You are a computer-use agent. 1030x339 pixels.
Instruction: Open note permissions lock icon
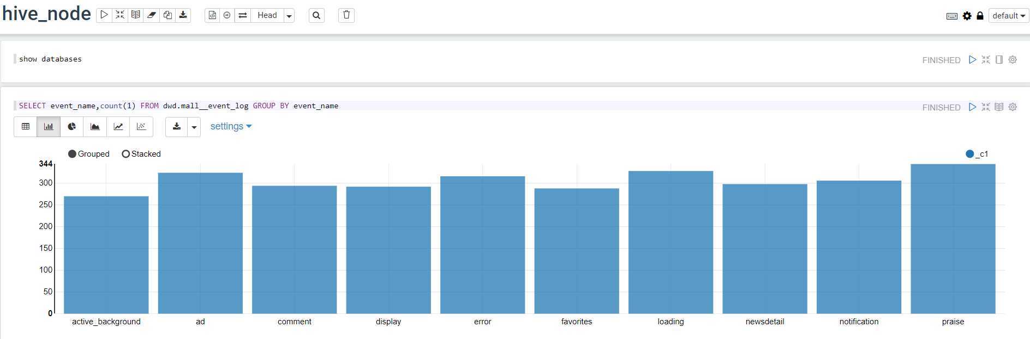click(x=980, y=16)
